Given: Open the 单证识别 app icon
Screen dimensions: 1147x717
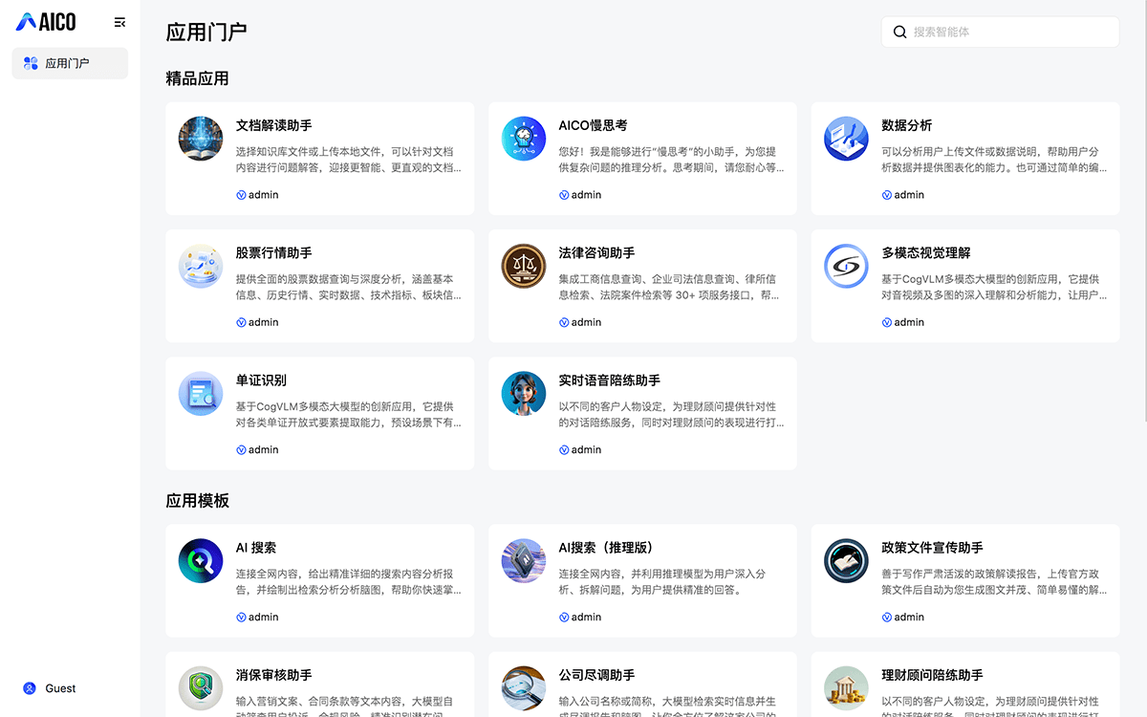Looking at the screenshot, I should [x=201, y=393].
